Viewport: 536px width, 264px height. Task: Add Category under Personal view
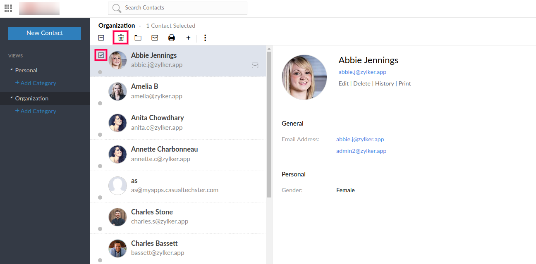point(36,83)
